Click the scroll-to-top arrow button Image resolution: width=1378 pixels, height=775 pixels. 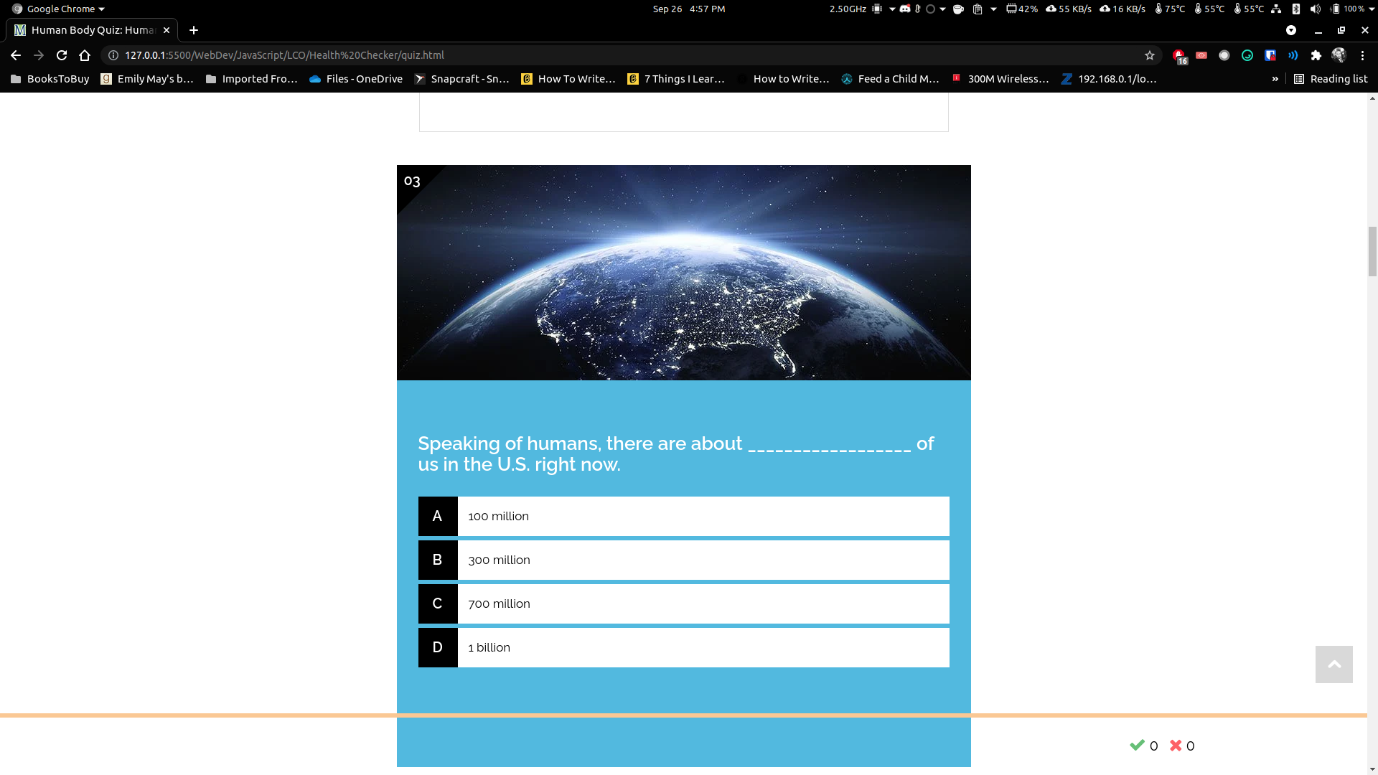1334,664
